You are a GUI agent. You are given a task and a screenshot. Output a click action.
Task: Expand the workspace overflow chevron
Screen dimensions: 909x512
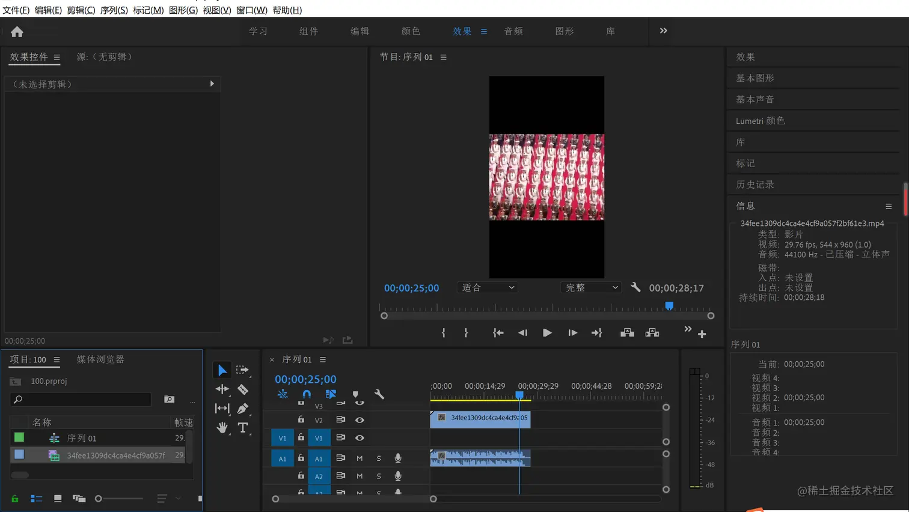[x=663, y=31]
